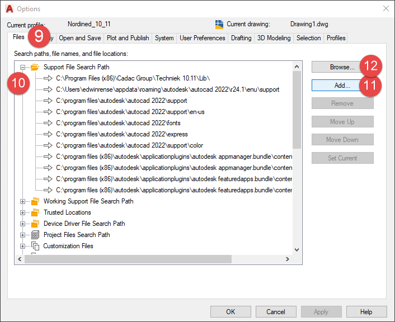Click the Move Up button

342,122
